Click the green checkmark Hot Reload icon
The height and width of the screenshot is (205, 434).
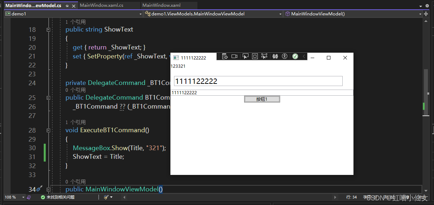(295, 56)
